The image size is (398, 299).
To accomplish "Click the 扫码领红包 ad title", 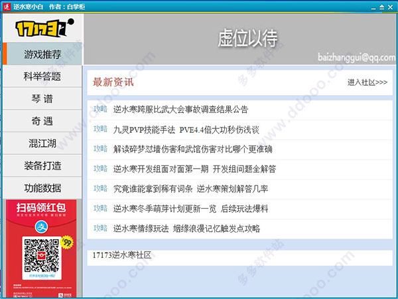I will 41,207.
